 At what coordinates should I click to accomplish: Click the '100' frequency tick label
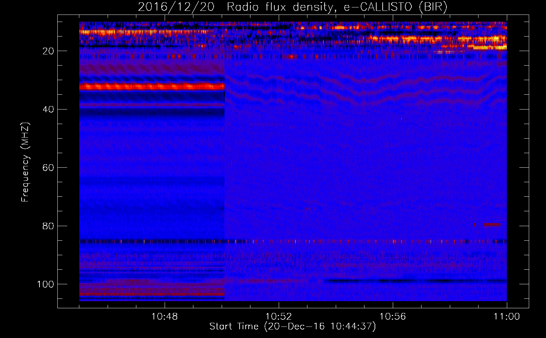(46, 284)
